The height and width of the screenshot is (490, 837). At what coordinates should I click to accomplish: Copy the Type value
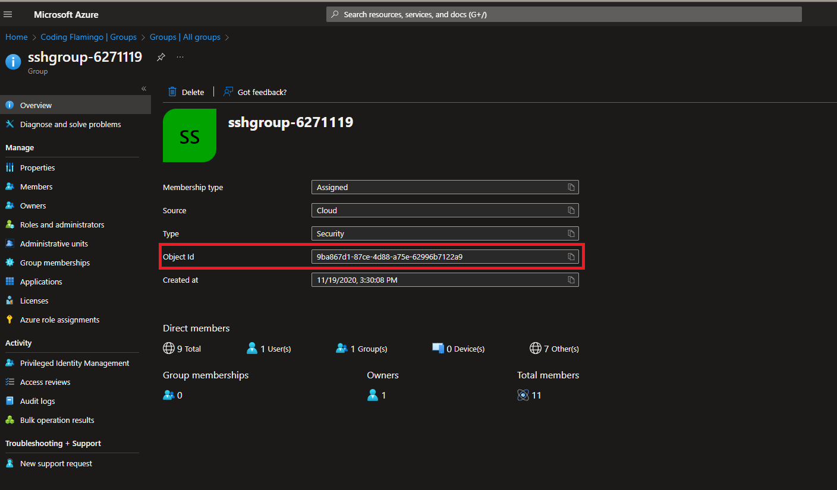[571, 233]
